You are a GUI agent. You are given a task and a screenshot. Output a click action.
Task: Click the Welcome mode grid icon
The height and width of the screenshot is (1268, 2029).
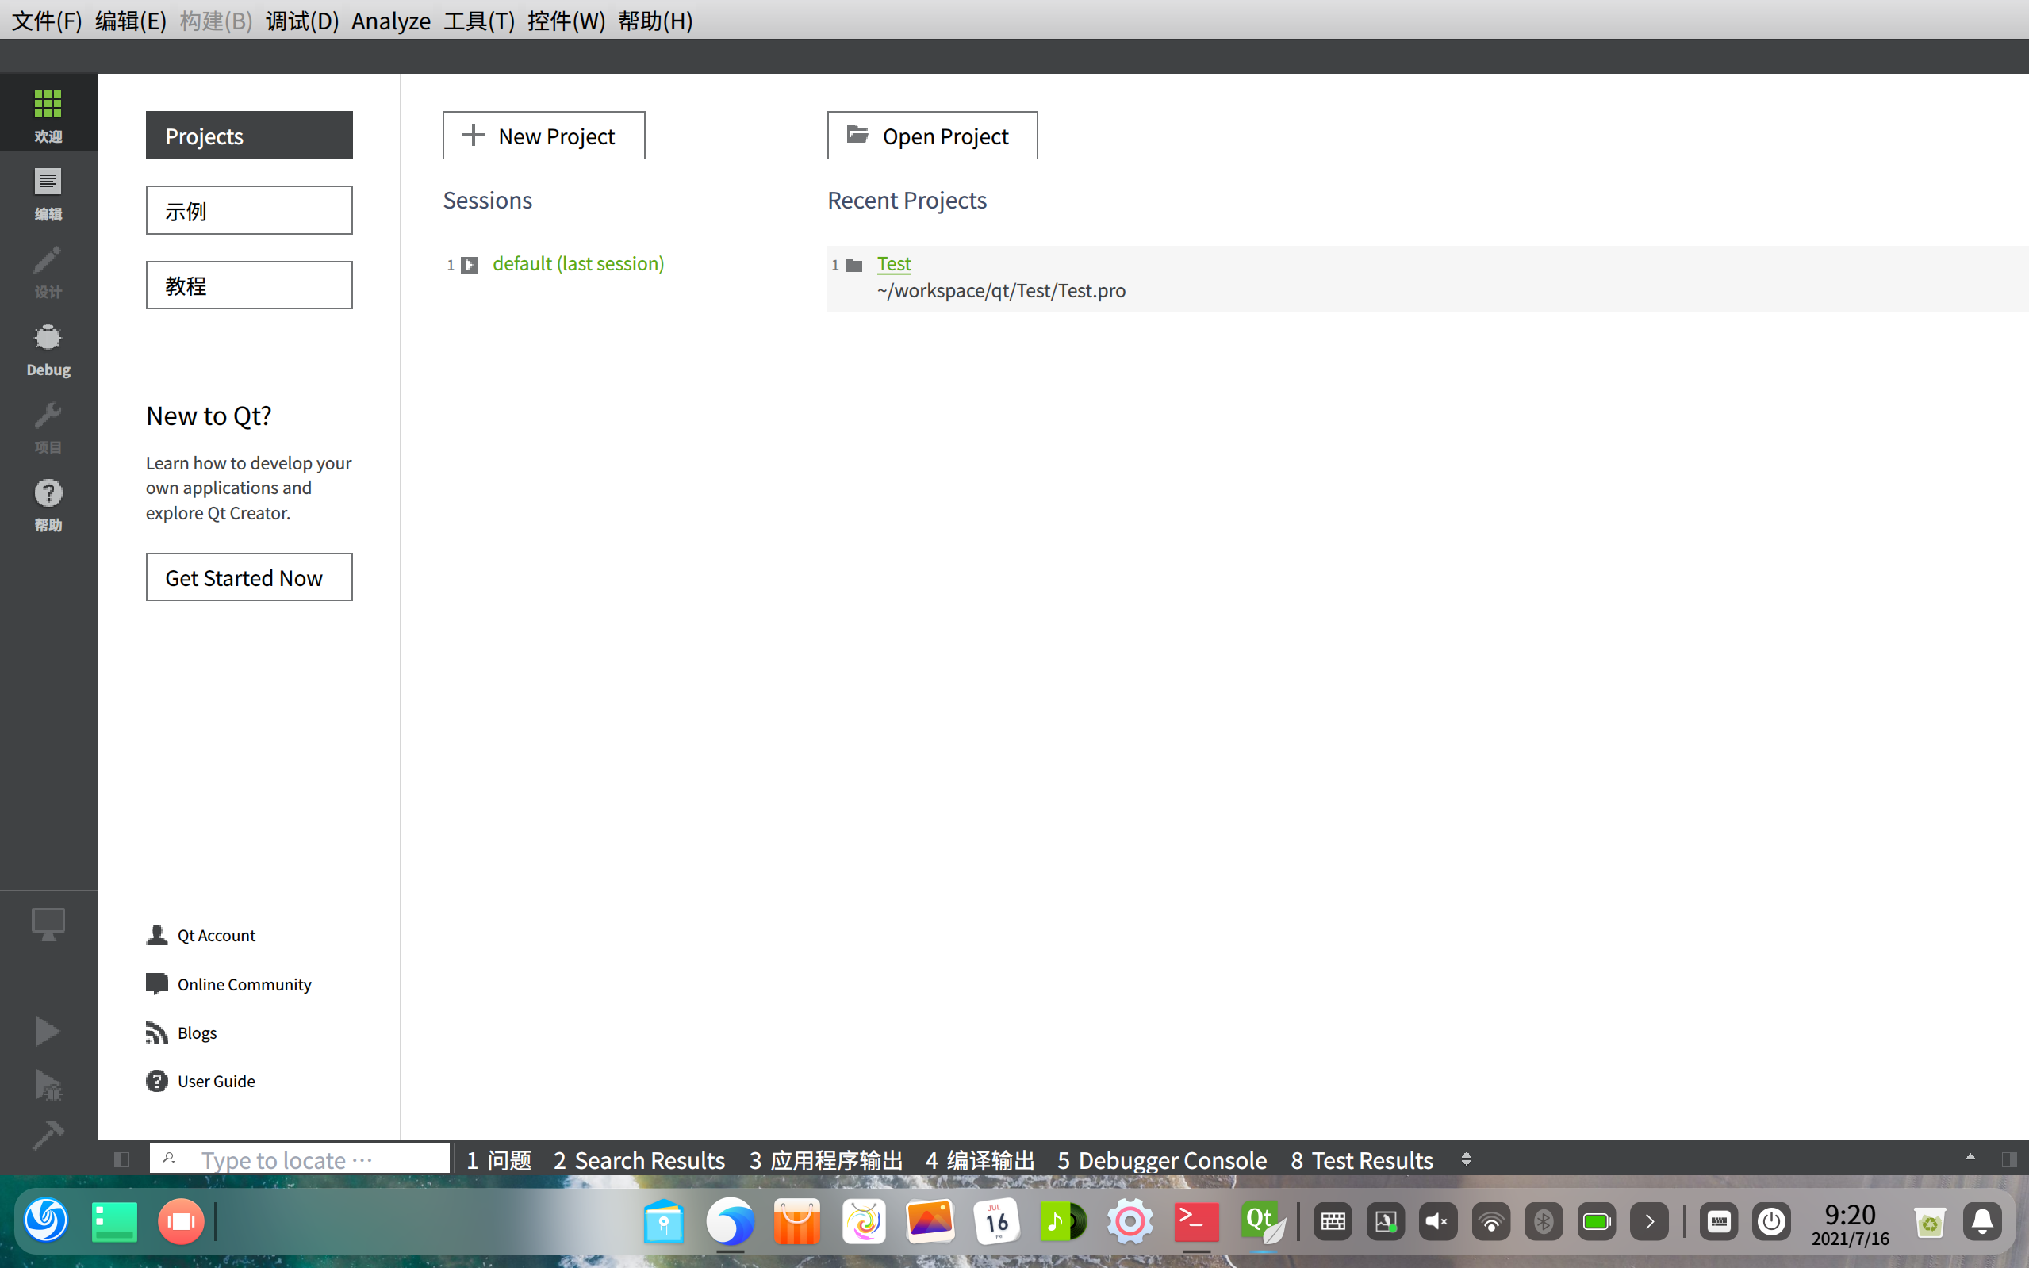point(48,113)
